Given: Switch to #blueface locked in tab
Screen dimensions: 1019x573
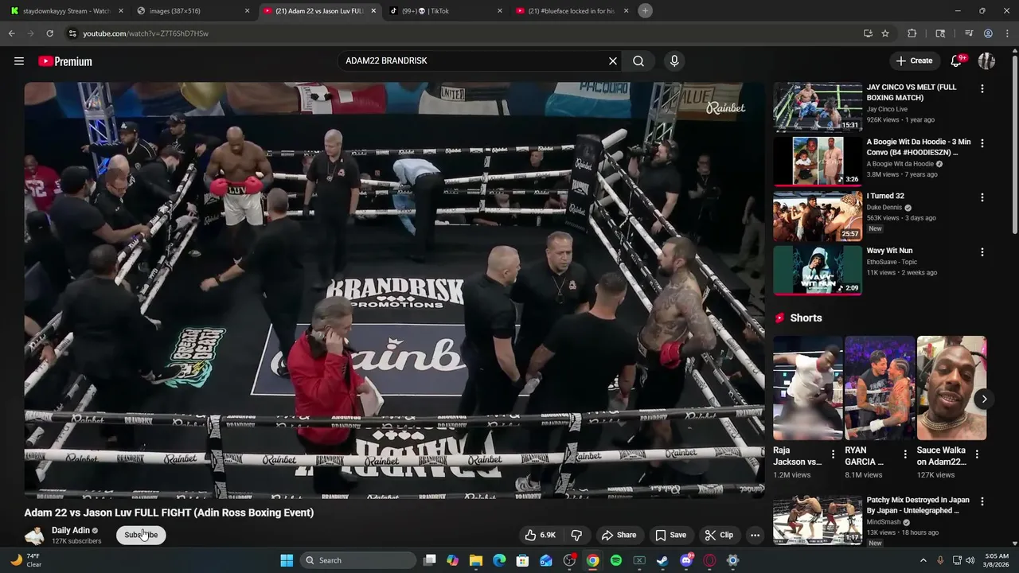Looking at the screenshot, I should click(572, 11).
